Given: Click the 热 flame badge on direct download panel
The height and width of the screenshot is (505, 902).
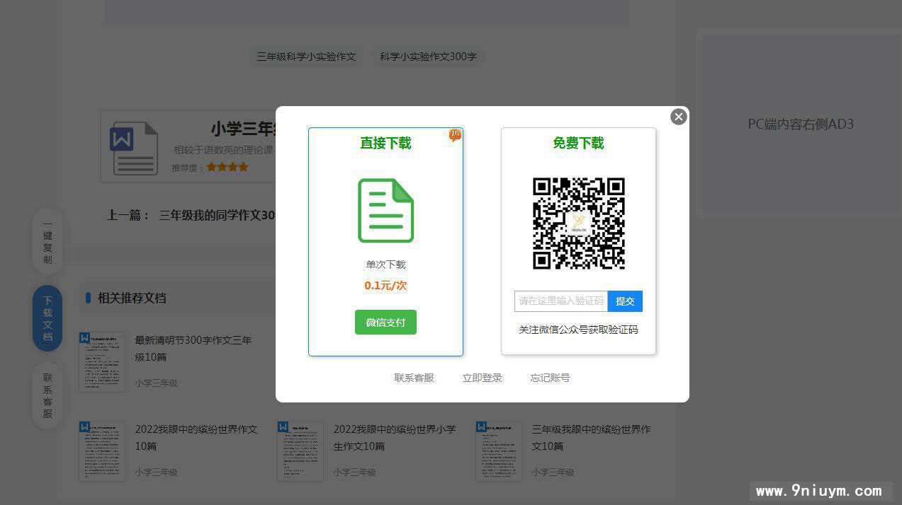Looking at the screenshot, I should coord(454,135).
